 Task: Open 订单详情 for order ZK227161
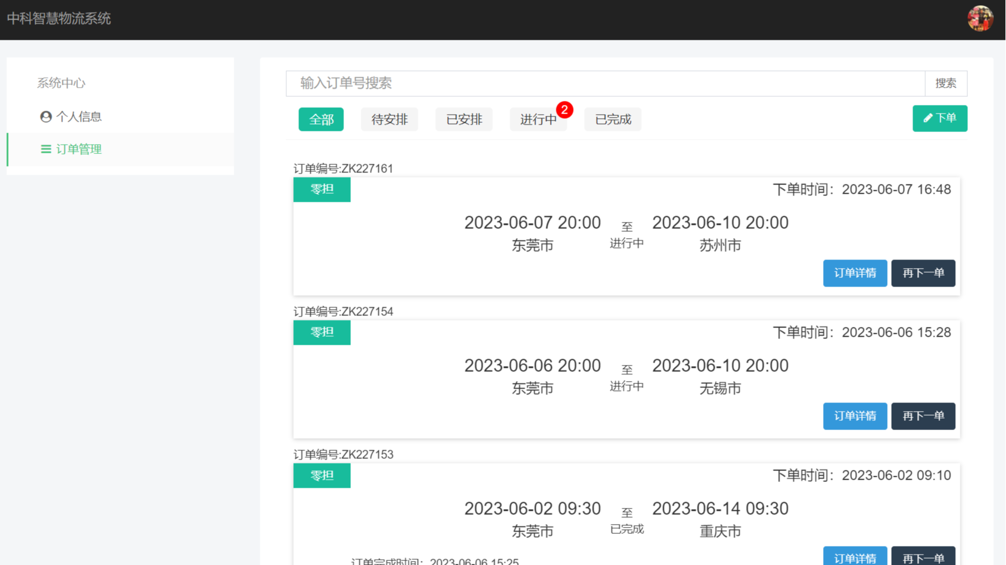coord(854,273)
